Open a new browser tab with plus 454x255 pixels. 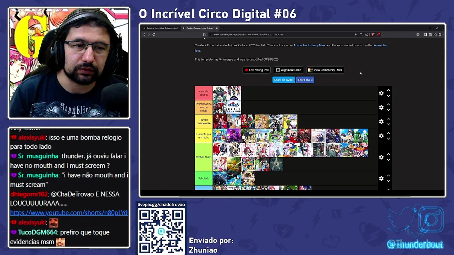(x=223, y=28)
